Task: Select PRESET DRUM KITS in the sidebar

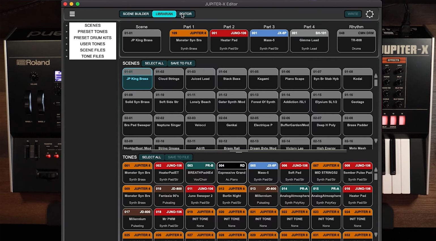Action: tap(93, 38)
